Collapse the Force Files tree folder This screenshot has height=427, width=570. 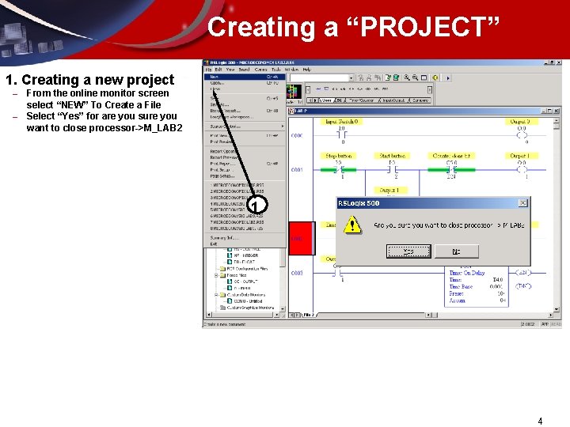[x=216, y=275]
